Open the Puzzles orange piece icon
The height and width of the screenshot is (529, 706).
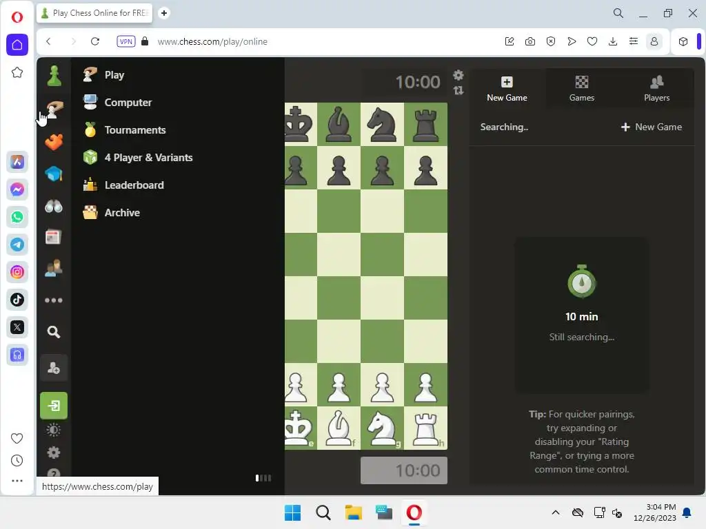(x=54, y=142)
